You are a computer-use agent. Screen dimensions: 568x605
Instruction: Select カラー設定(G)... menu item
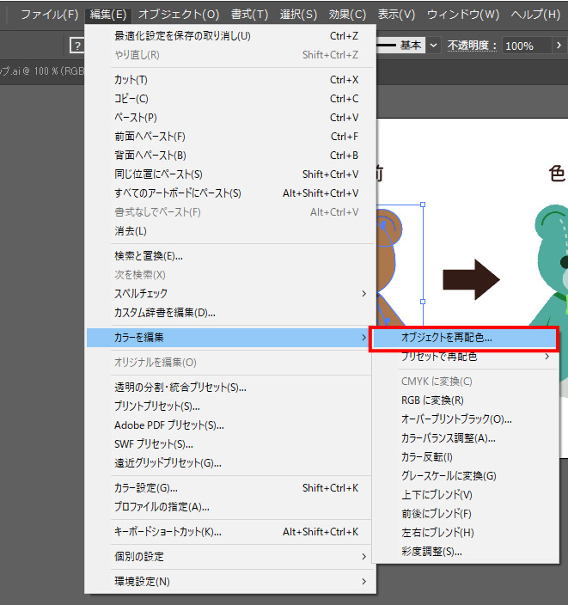point(146,488)
